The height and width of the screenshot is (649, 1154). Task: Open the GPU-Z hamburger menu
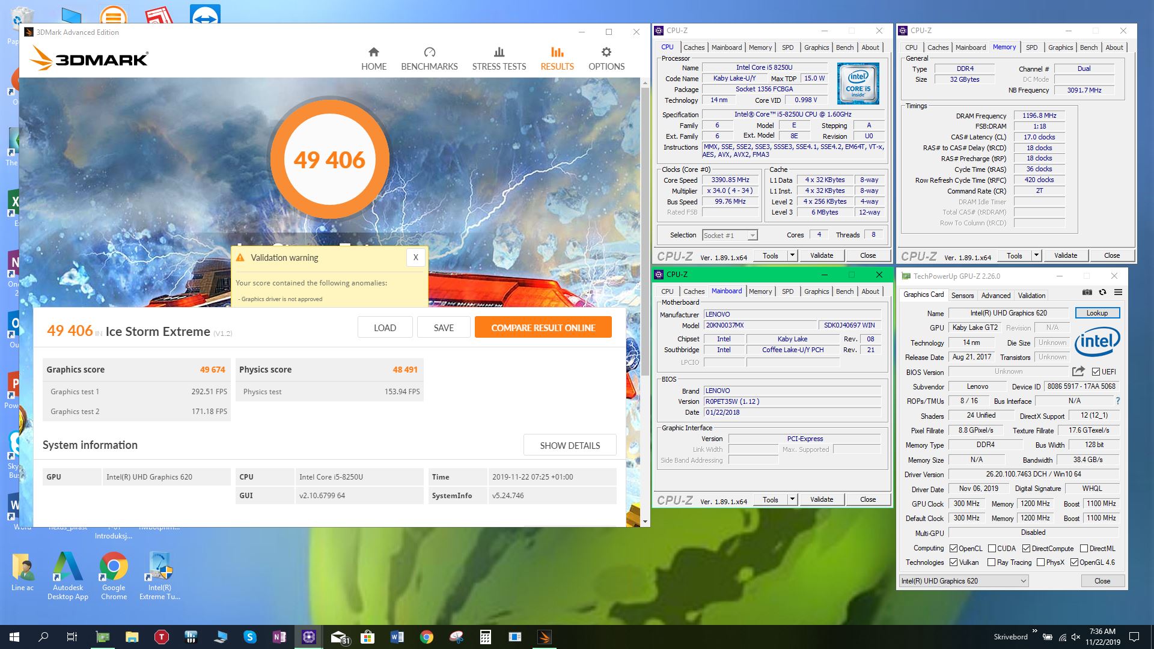click(x=1118, y=292)
